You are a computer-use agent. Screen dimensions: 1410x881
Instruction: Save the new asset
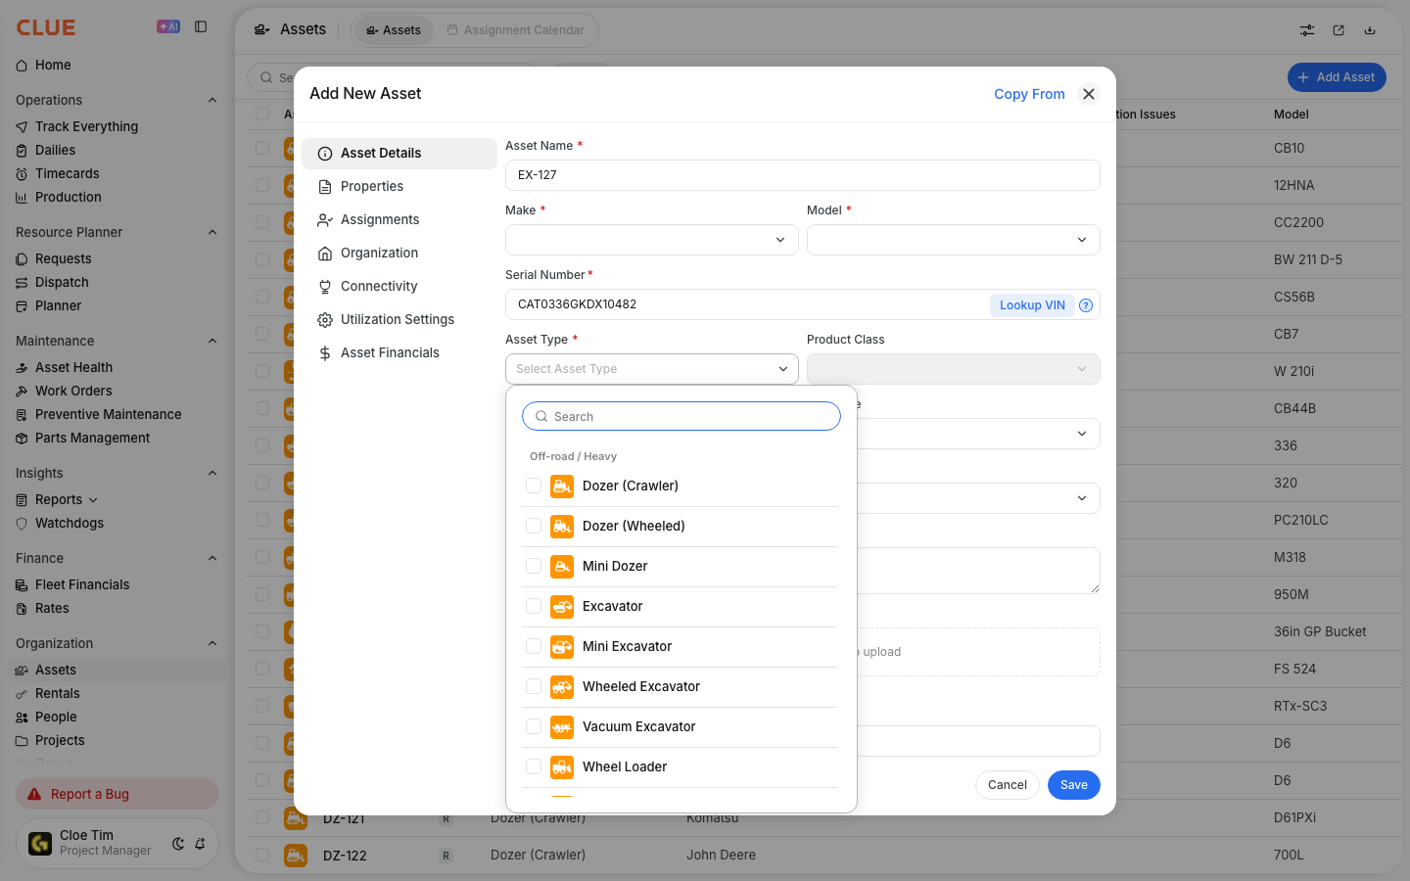pos(1074,785)
